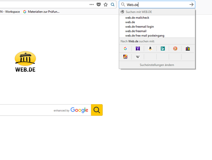This screenshot has width=212, height=160.
Task: Click the WEB.DE page search input field
Action: point(45,110)
